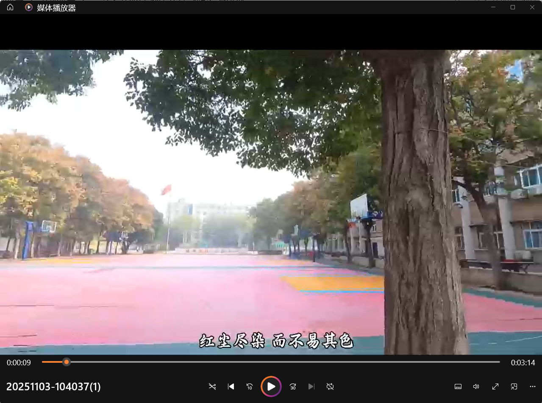Enter full screen mode
This screenshot has height=403, width=542.
495,386
